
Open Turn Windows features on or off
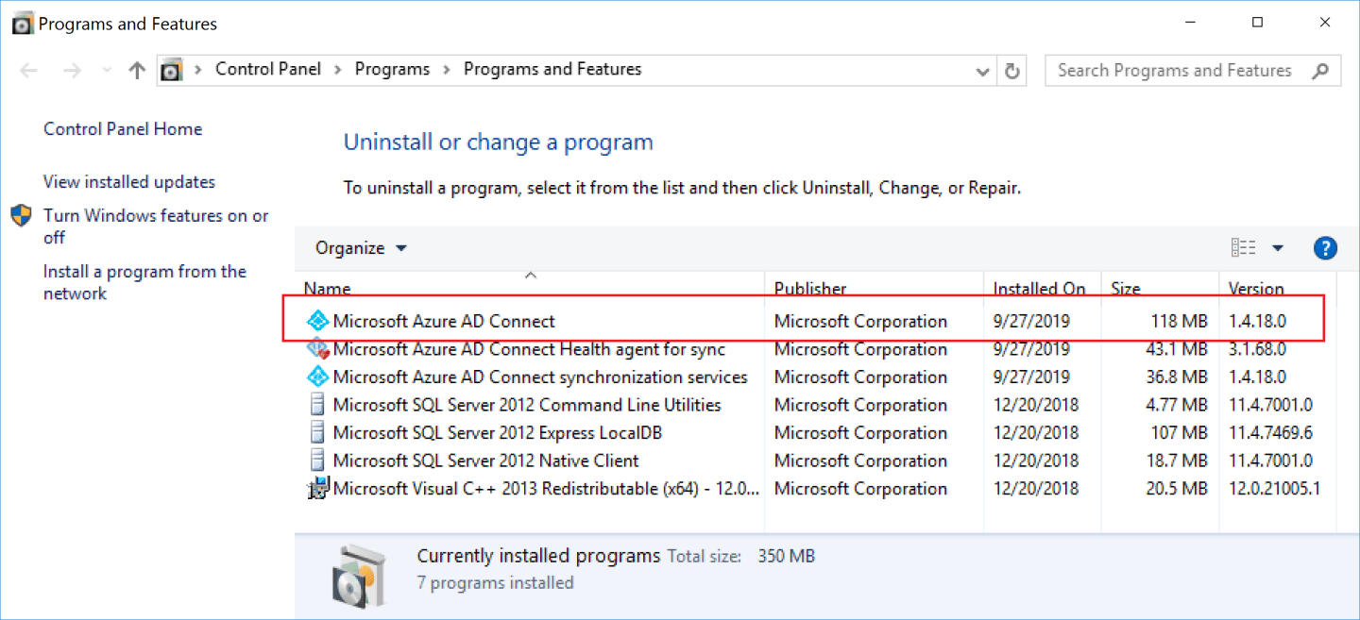click(x=156, y=226)
